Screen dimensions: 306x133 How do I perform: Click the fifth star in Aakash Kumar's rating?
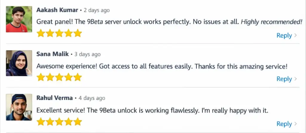pyautogui.click(x=78, y=33)
